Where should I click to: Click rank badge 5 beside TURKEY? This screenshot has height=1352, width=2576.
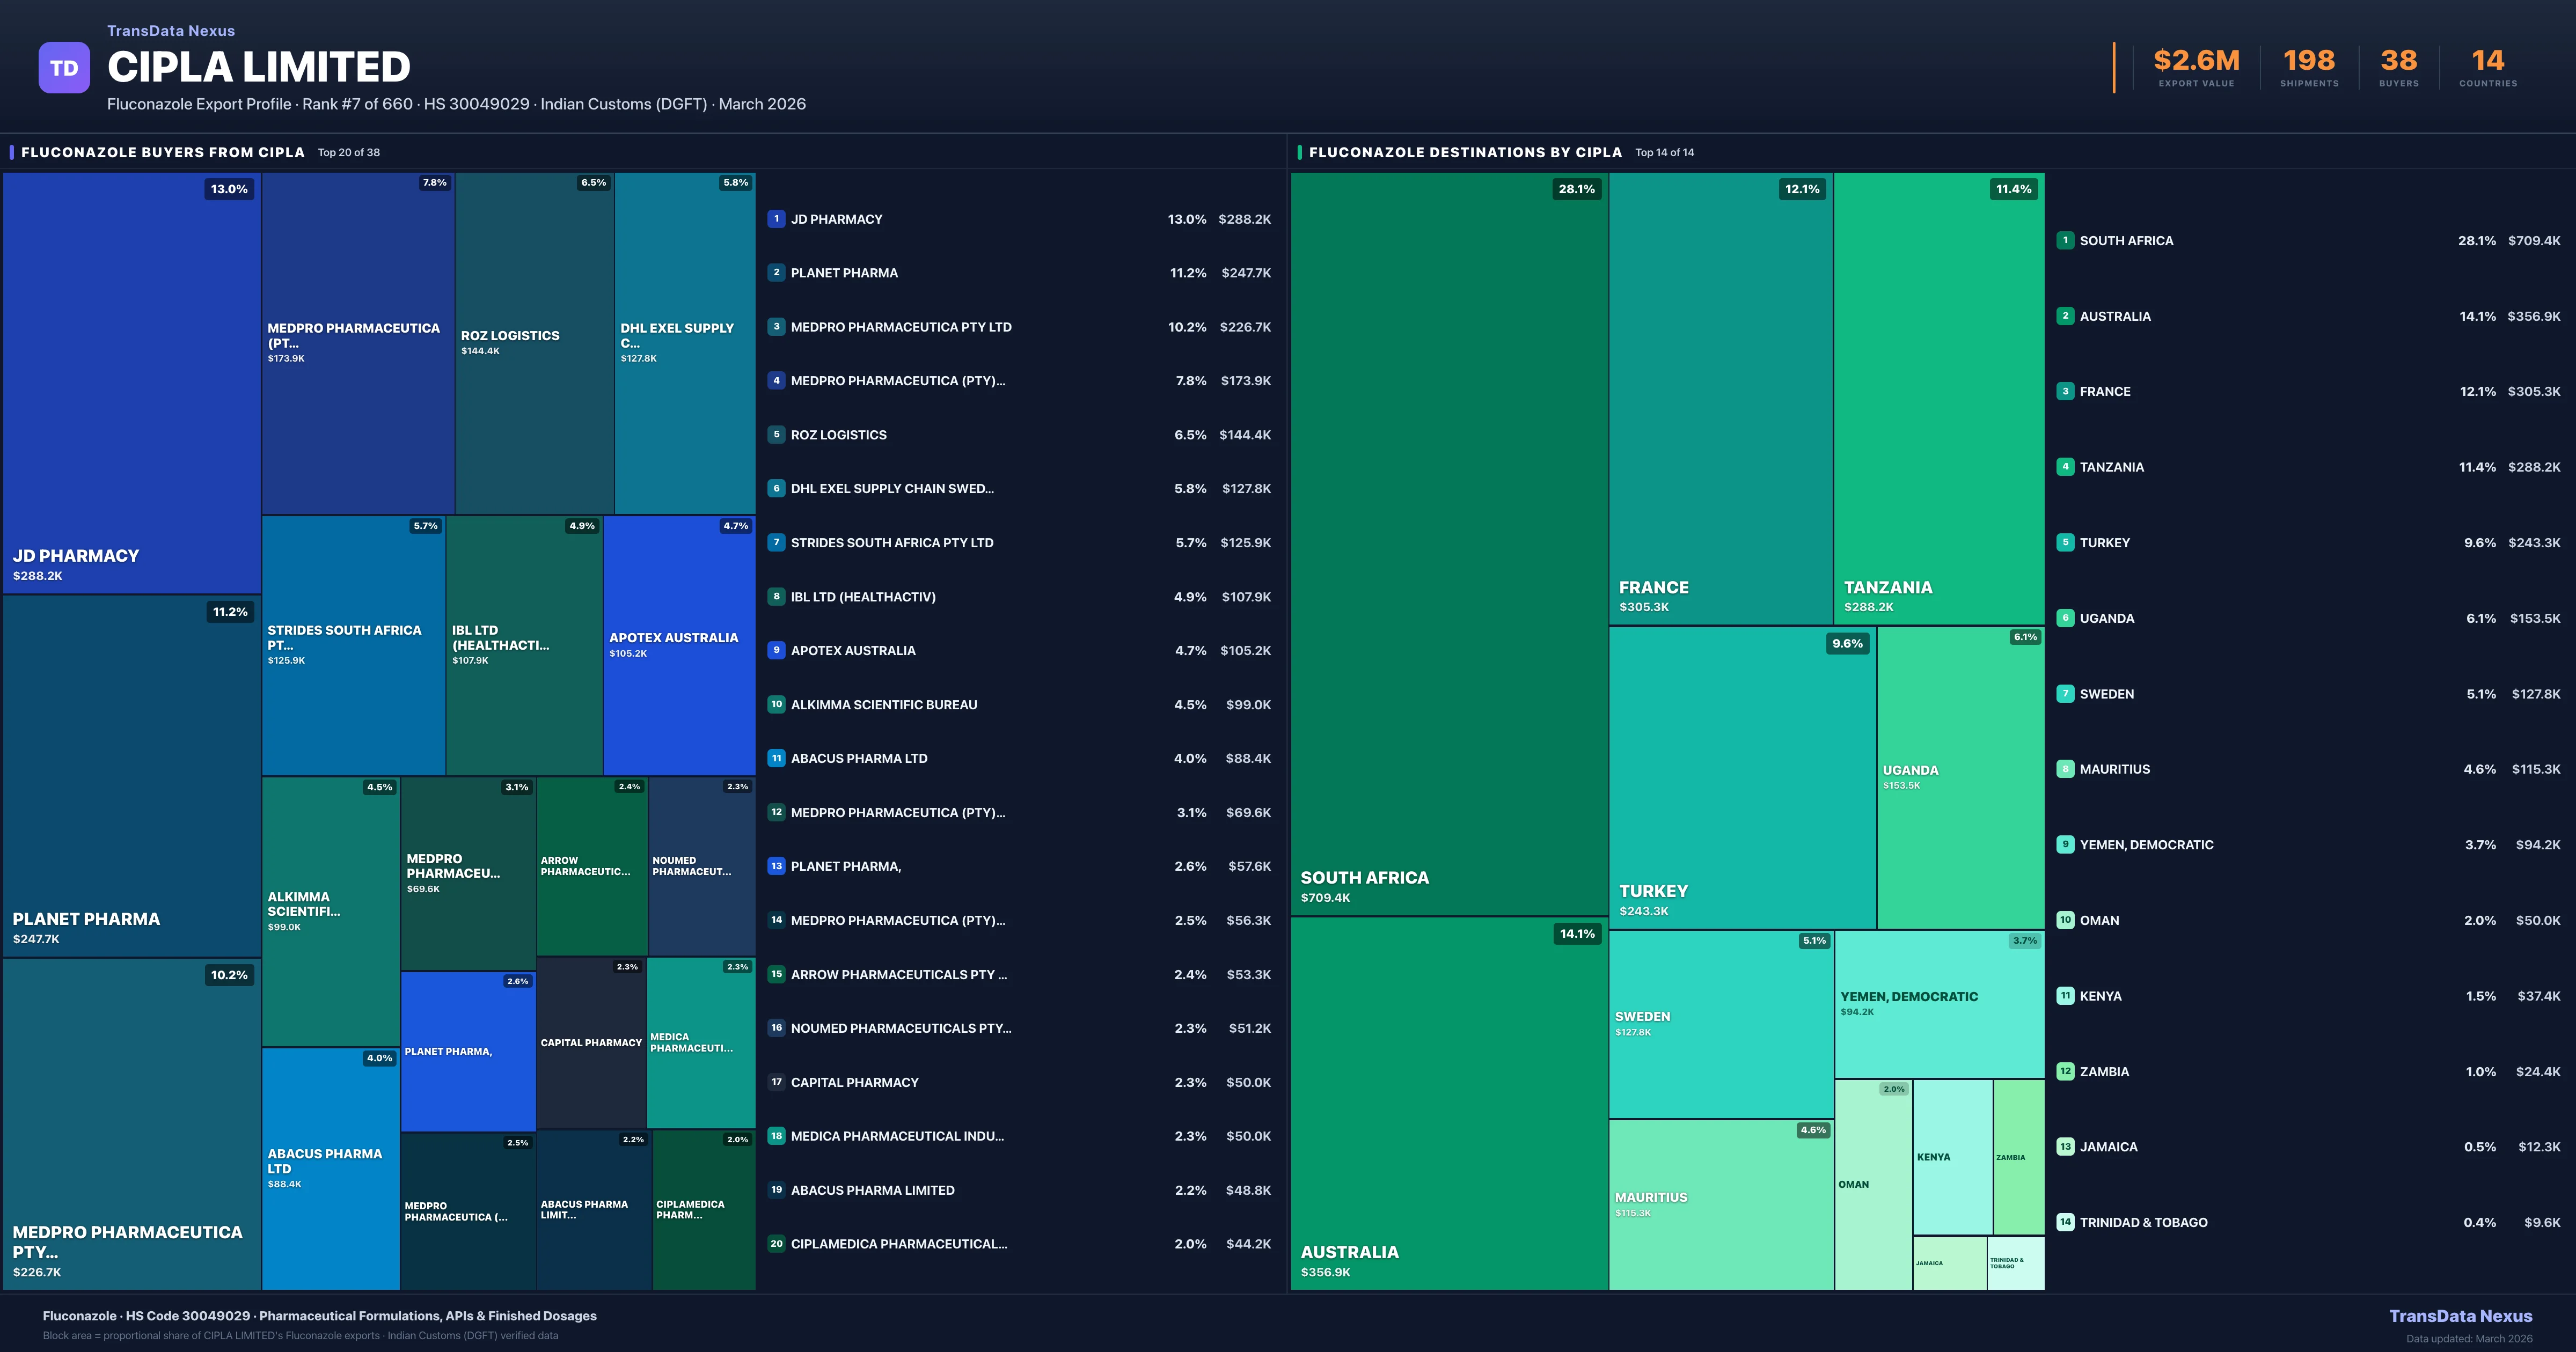pos(2065,542)
